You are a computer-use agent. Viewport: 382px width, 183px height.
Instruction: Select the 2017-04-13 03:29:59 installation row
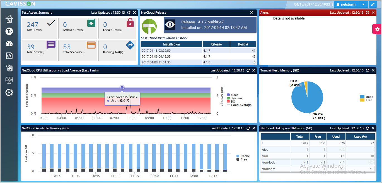coord(199,51)
